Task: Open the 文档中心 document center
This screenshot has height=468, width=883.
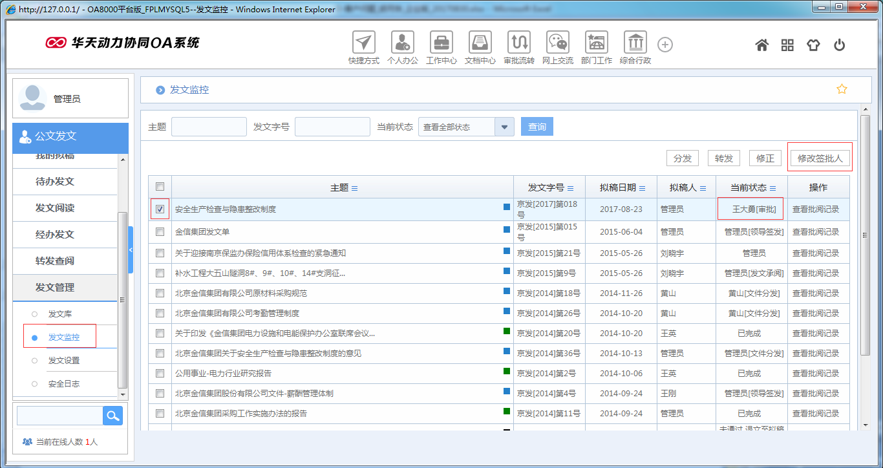Action: 480,43
